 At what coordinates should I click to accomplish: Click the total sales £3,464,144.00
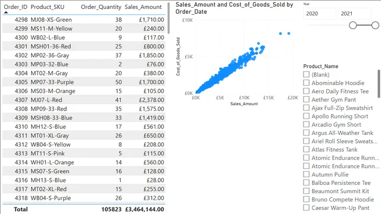145,209
